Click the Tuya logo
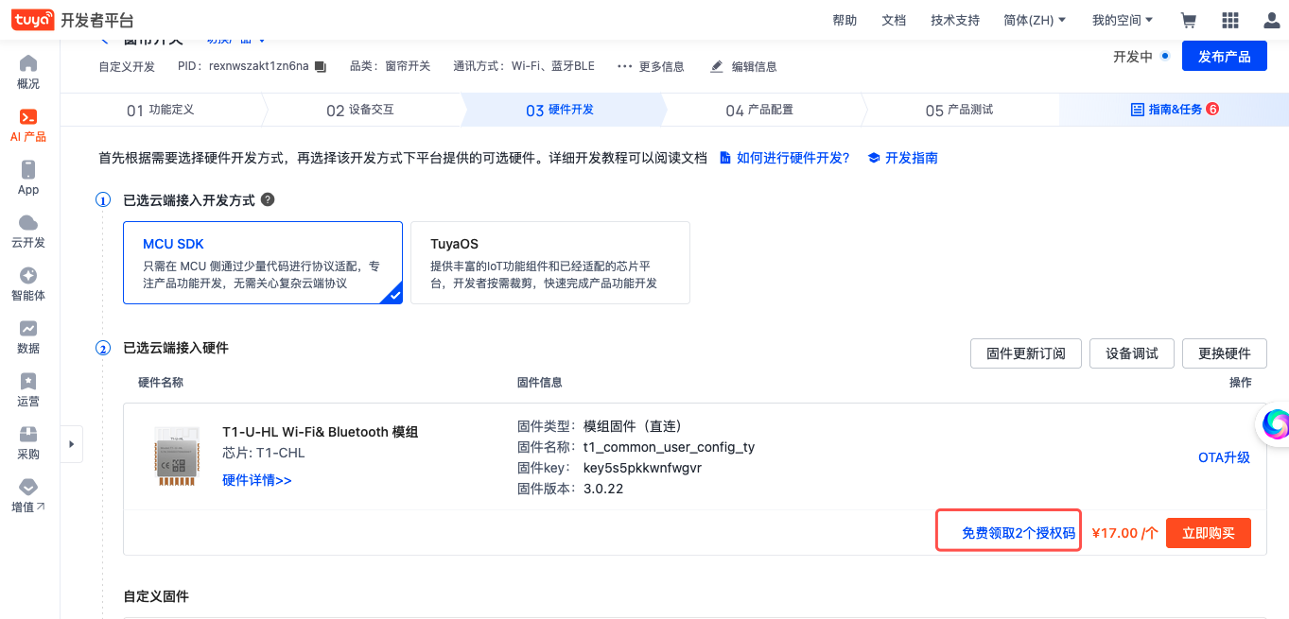This screenshot has height=619, width=1289. tap(32, 20)
